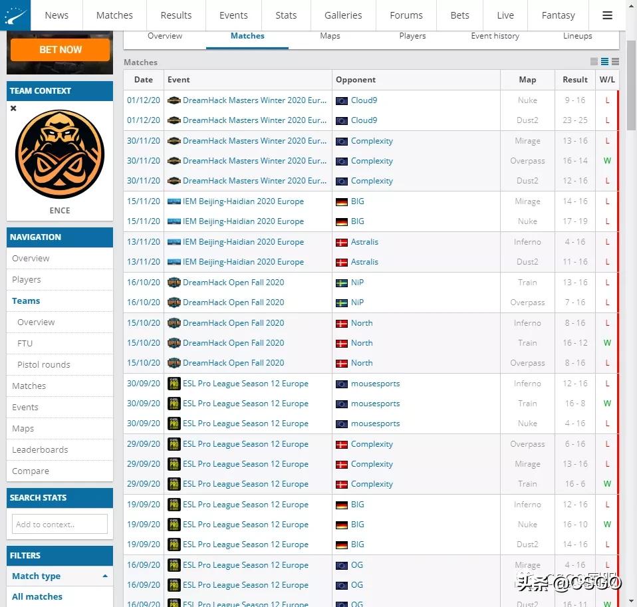Click the ESL Pro League event icon

point(174,383)
